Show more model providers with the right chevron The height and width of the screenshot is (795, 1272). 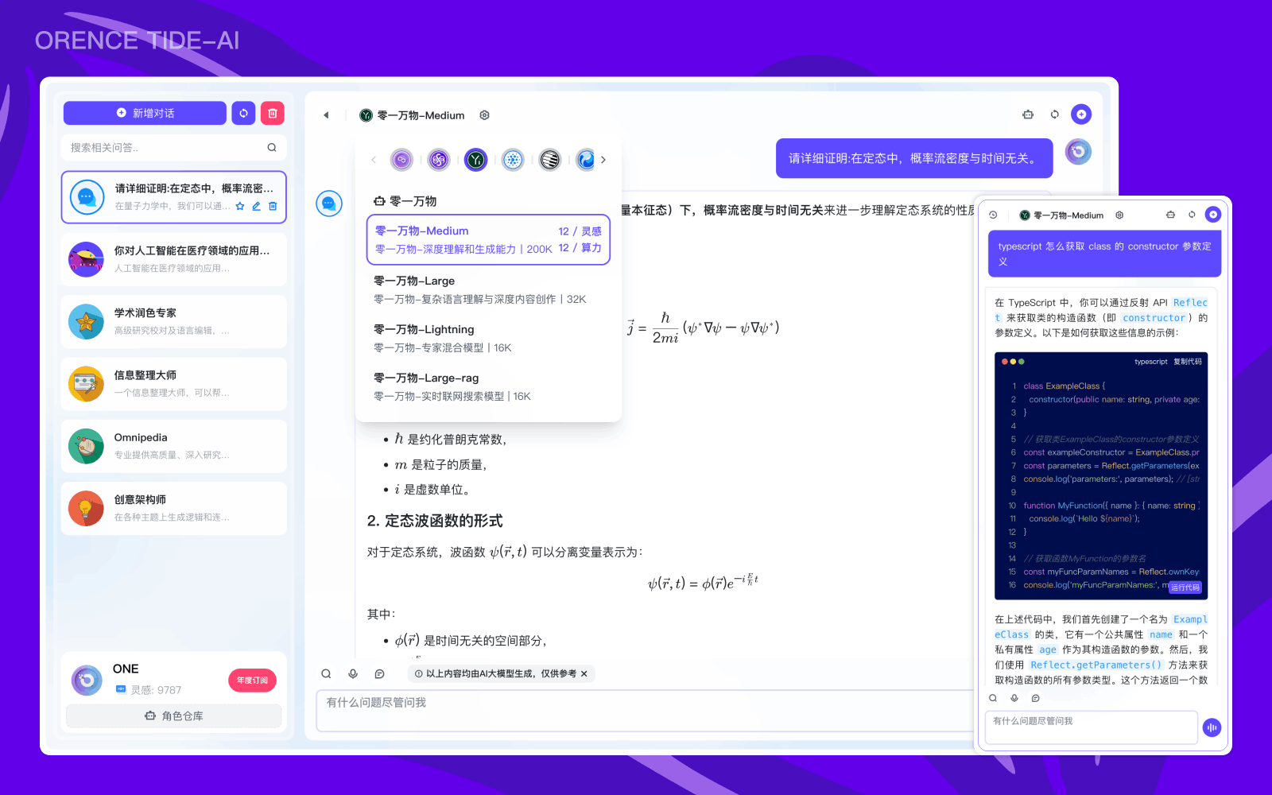click(603, 160)
